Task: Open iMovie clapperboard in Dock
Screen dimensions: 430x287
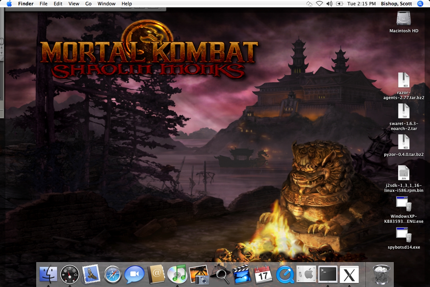Action: [x=242, y=274]
